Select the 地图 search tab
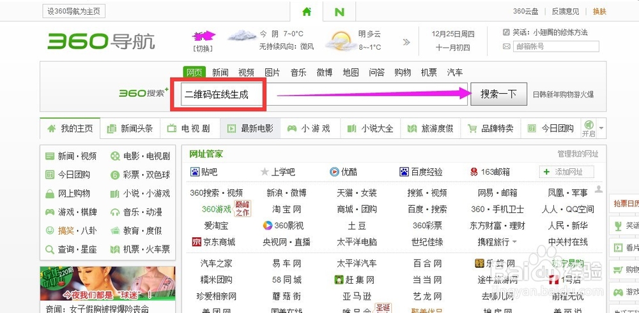639x313 pixels. tap(350, 73)
